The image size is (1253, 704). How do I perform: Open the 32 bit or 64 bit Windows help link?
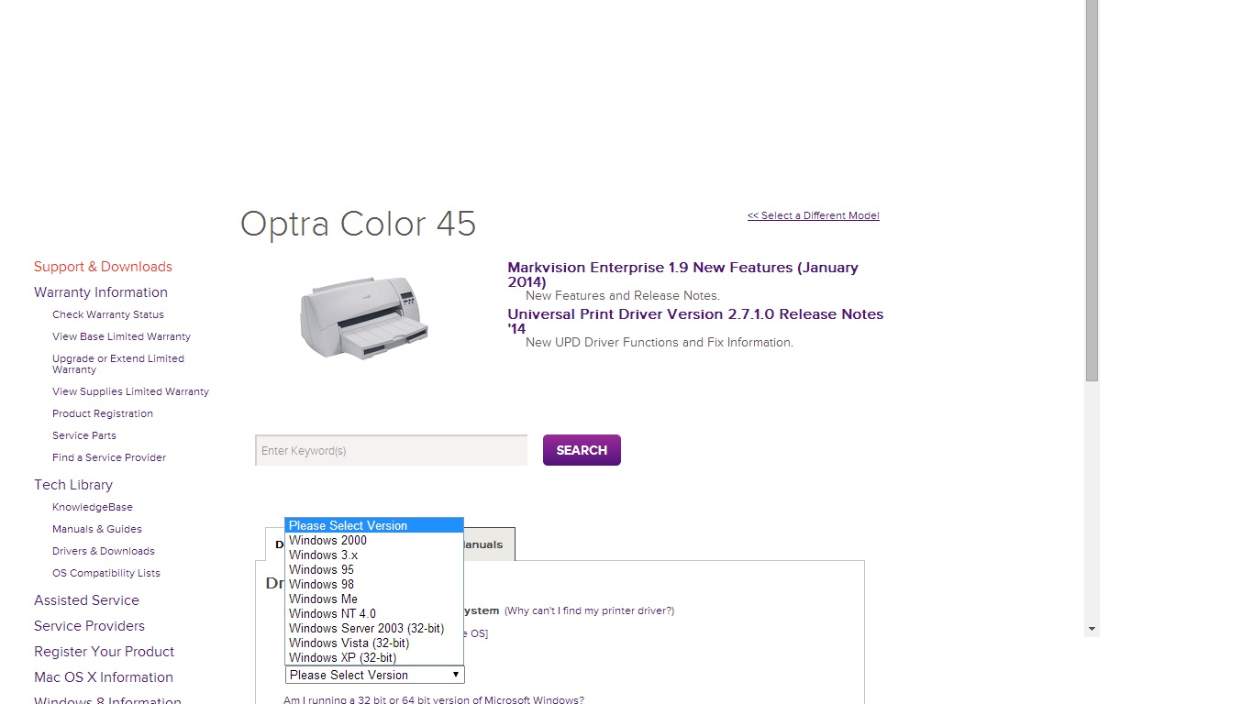click(433, 699)
